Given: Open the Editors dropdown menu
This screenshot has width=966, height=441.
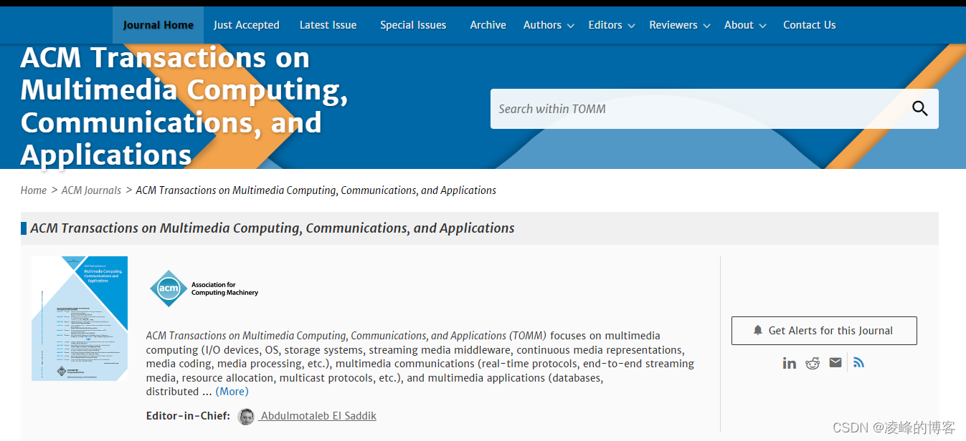Looking at the screenshot, I should 605,24.
